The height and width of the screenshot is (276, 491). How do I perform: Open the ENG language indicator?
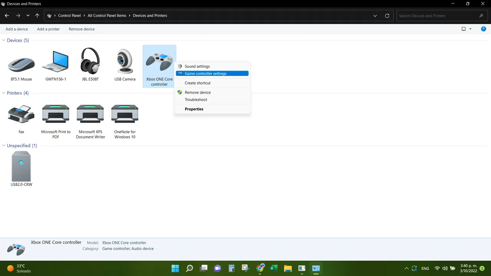point(425,268)
